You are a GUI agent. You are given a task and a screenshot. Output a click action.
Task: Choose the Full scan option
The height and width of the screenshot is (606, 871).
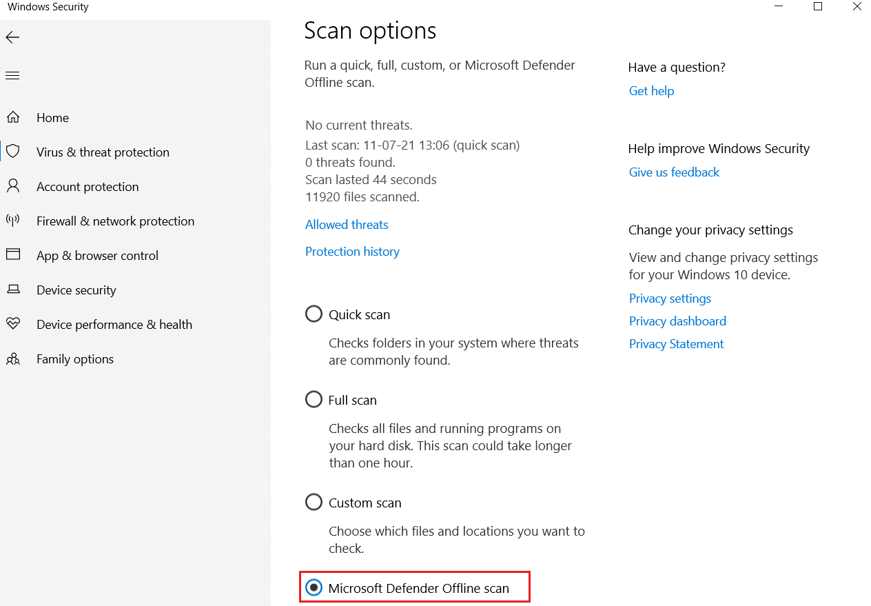click(x=314, y=399)
